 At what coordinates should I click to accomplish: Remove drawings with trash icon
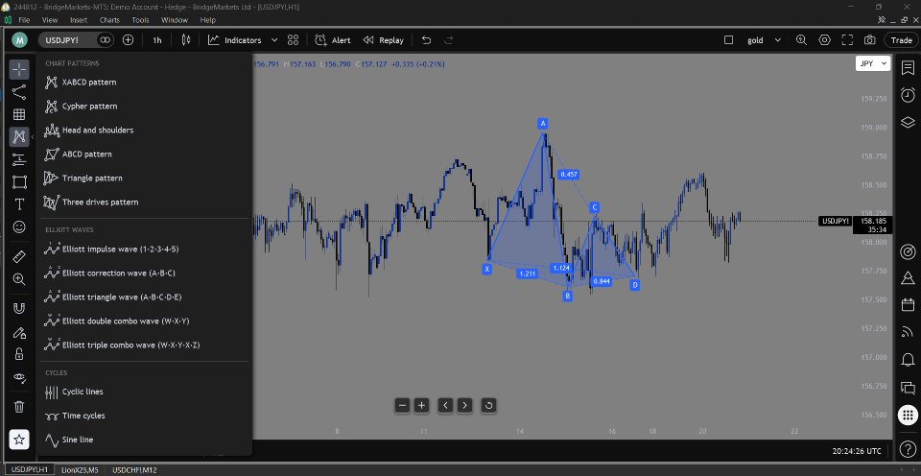click(19, 406)
